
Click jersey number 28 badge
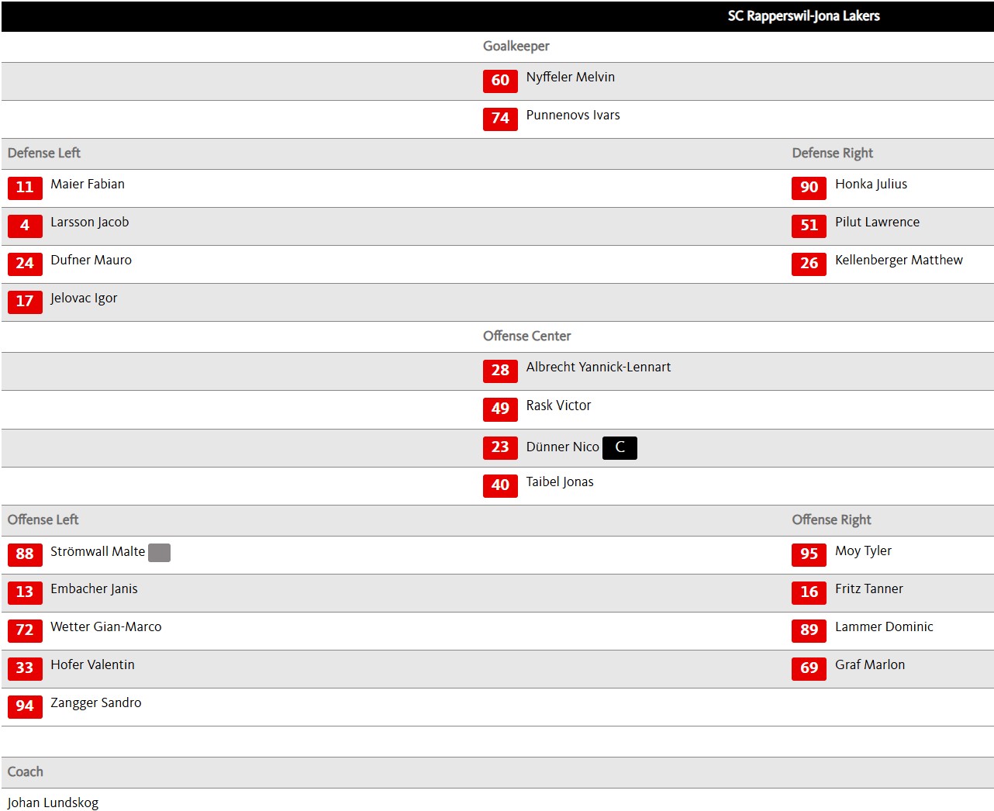(x=500, y=371)
